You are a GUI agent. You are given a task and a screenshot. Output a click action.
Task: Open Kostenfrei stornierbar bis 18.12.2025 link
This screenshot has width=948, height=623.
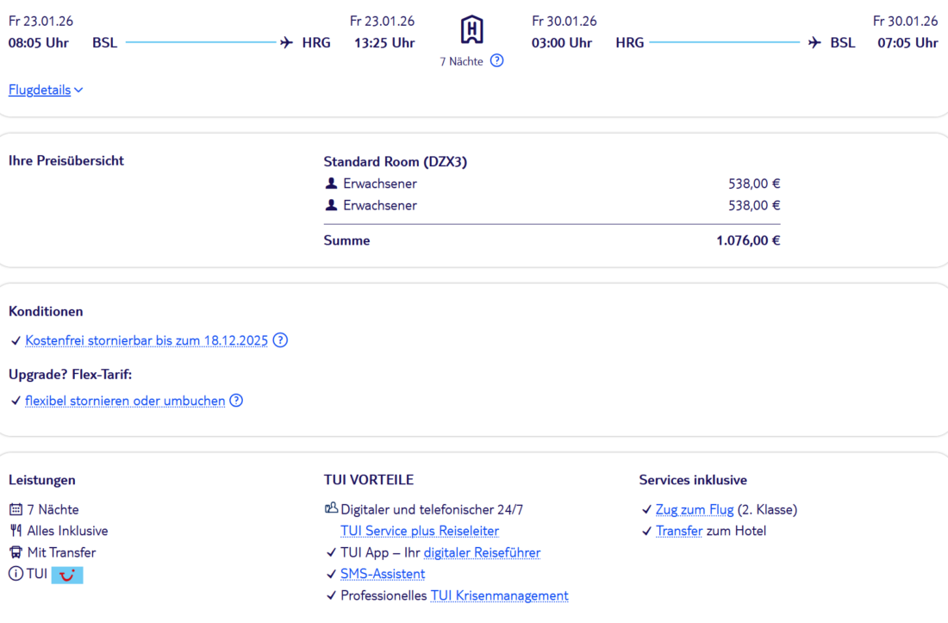(x=146, y=340)
